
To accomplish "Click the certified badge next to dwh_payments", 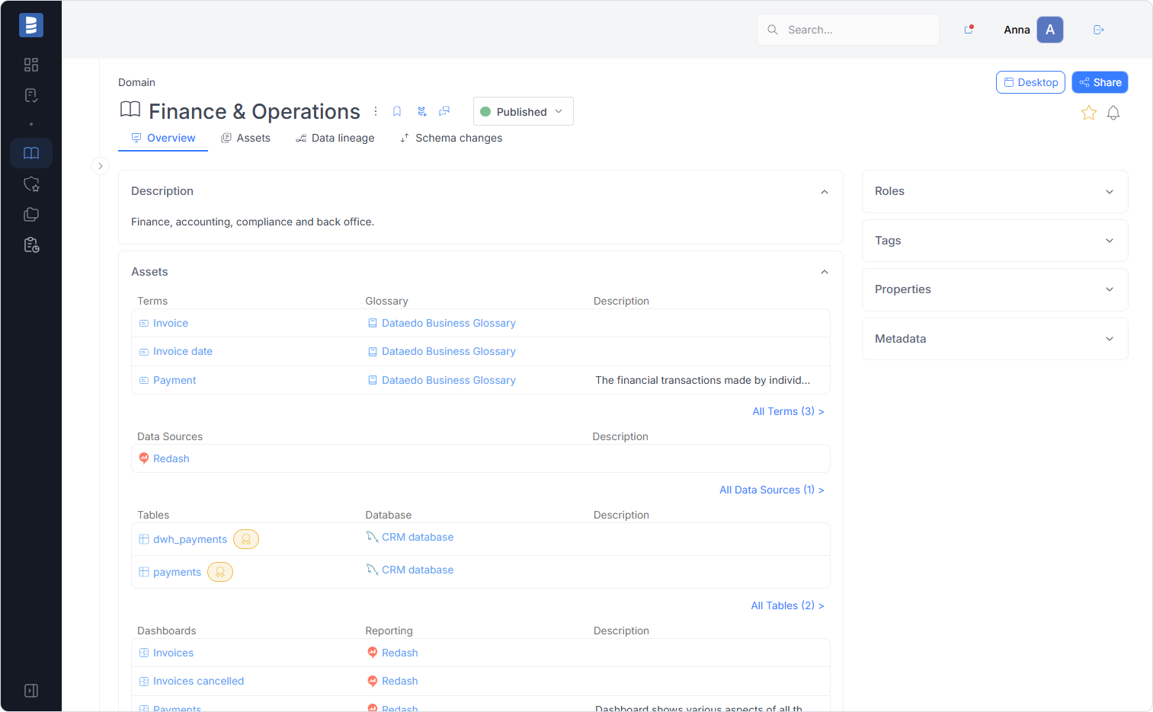I will (x=246, y=539).
